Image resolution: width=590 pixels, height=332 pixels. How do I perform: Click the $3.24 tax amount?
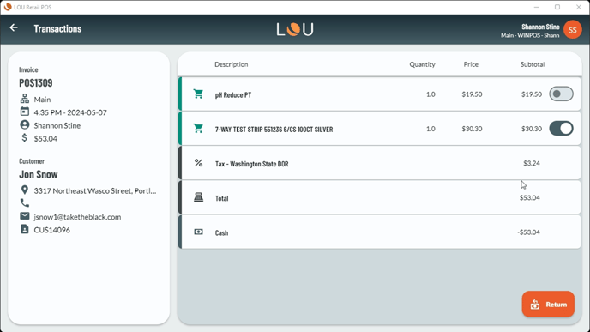pos(532,163)
